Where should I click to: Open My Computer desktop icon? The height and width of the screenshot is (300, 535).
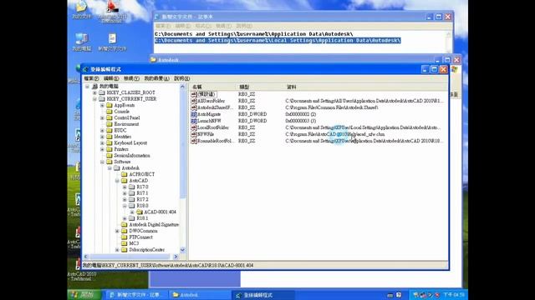pos(82,42)
